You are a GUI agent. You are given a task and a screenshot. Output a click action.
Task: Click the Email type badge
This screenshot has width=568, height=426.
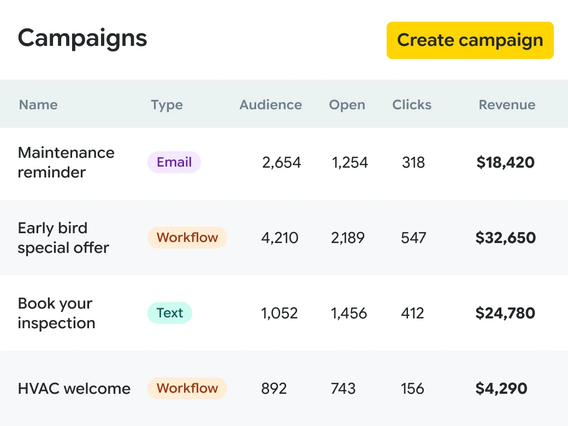tap(174, 162)
